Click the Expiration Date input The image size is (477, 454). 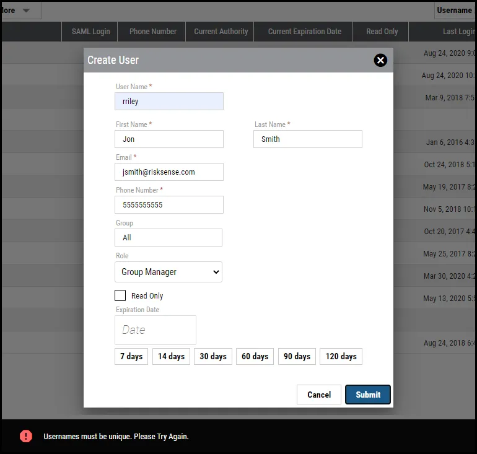155,330
